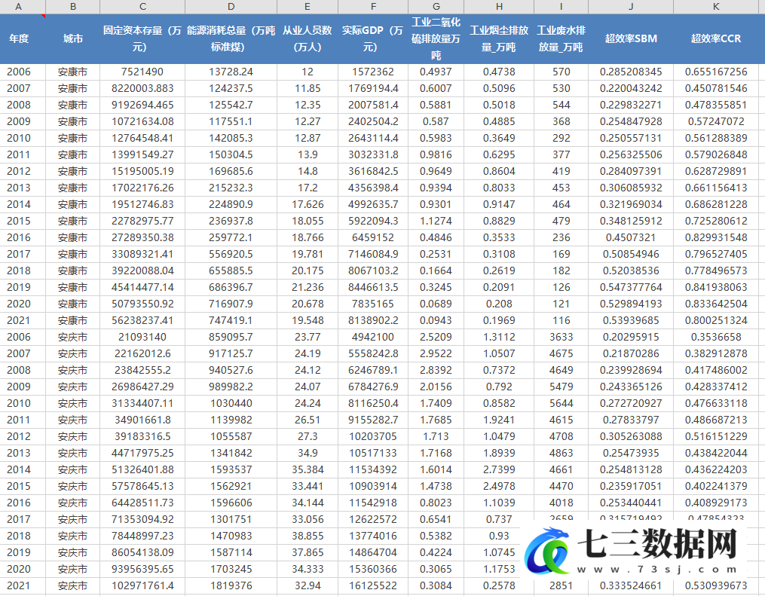
Task: Select cell with value 7521490
Action: pyautogui.click(x=142, y=72)
